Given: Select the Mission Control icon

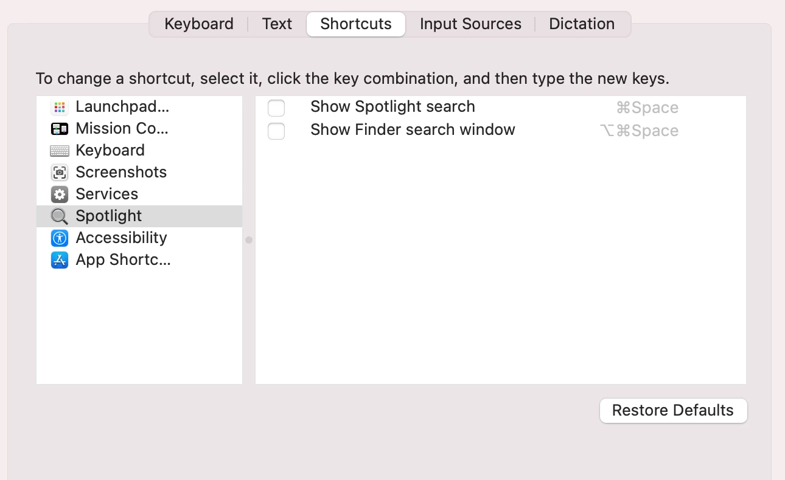Looking at the screenshot, I should coord(59,129).
